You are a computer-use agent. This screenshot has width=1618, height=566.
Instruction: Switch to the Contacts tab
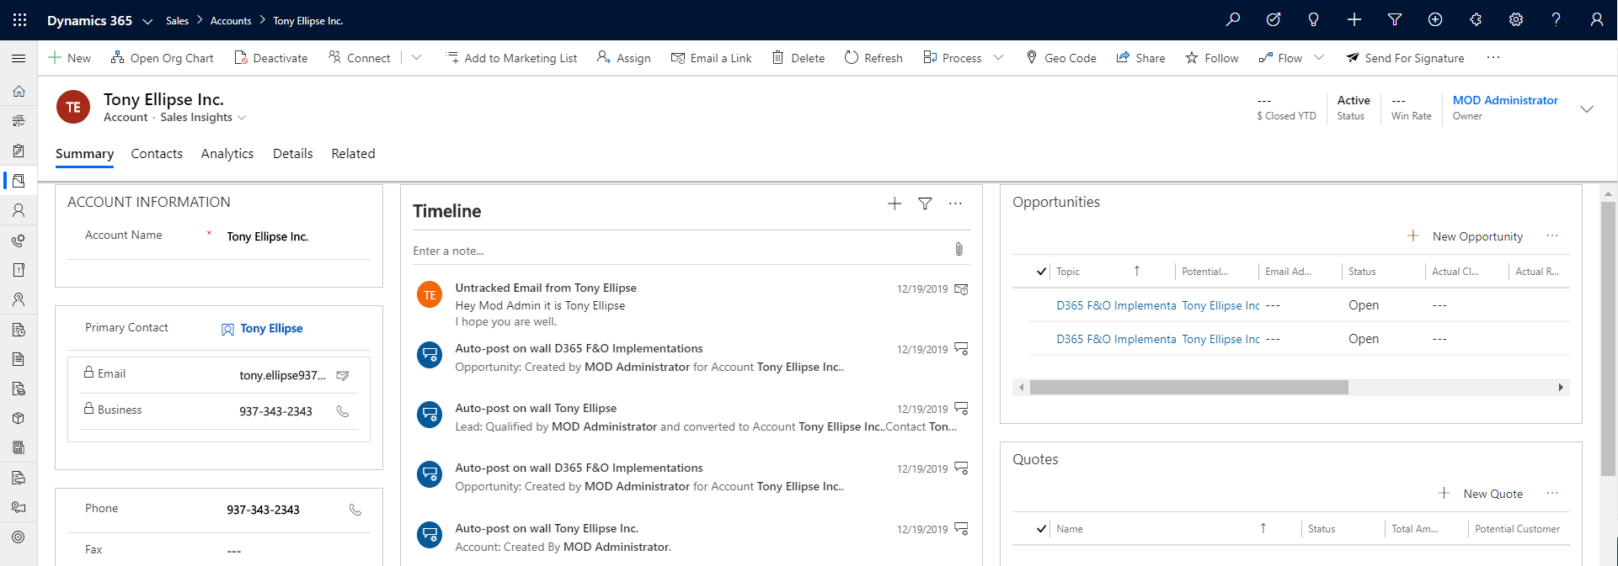tap(157, 154)
